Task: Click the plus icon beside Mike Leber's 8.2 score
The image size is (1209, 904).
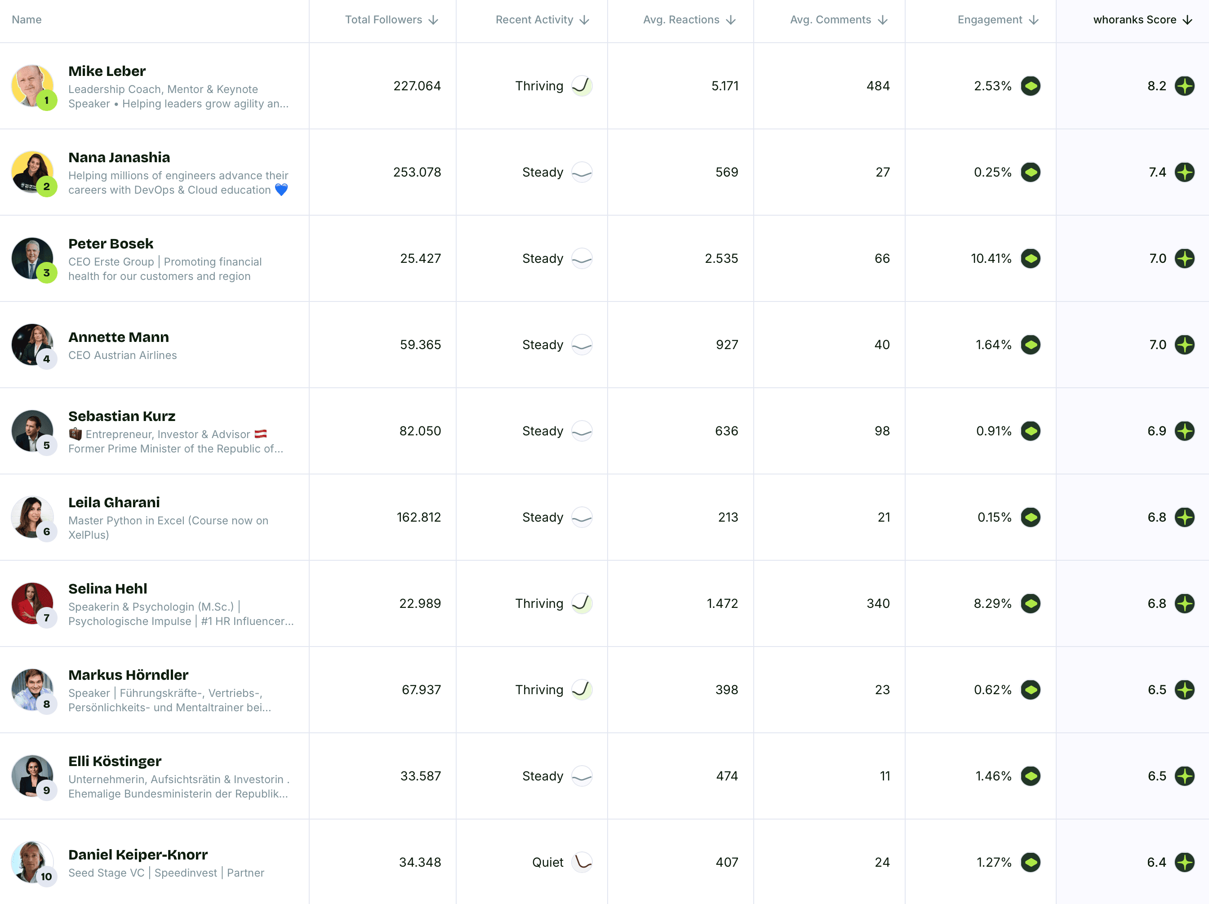Action: 1185,86
